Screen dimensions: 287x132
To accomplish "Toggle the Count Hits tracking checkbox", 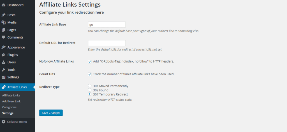I will click(x=89, y=75).
